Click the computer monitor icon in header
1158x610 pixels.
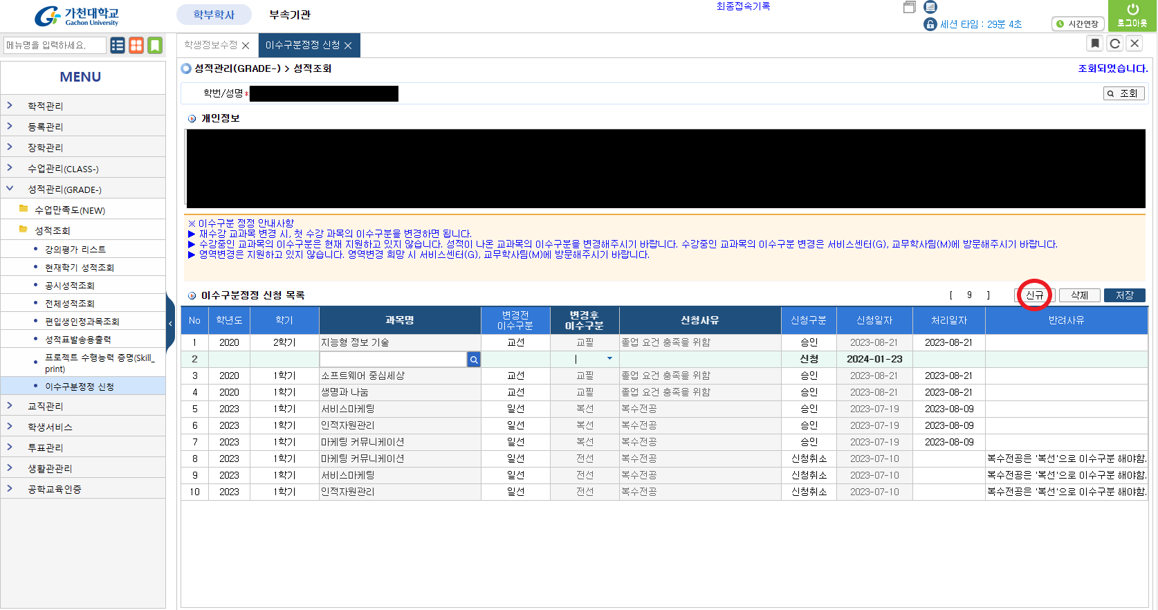[930, 7]
